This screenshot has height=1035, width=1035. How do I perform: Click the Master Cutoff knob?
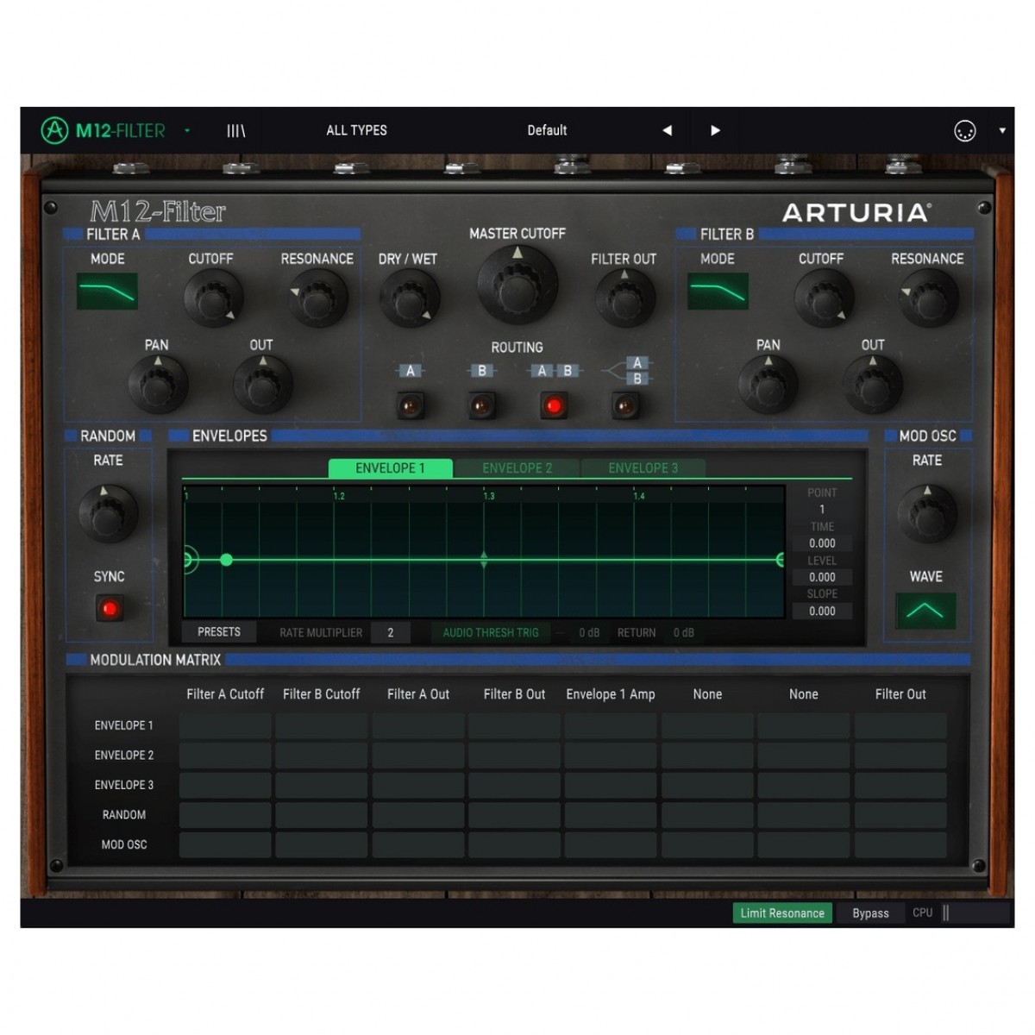(517, 285)
